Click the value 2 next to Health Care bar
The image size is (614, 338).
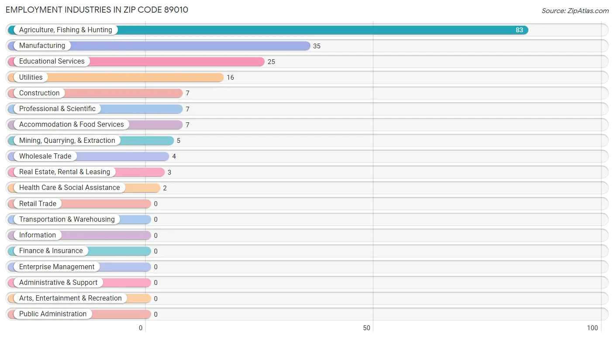pyautogui.click(x=165, y=188)
